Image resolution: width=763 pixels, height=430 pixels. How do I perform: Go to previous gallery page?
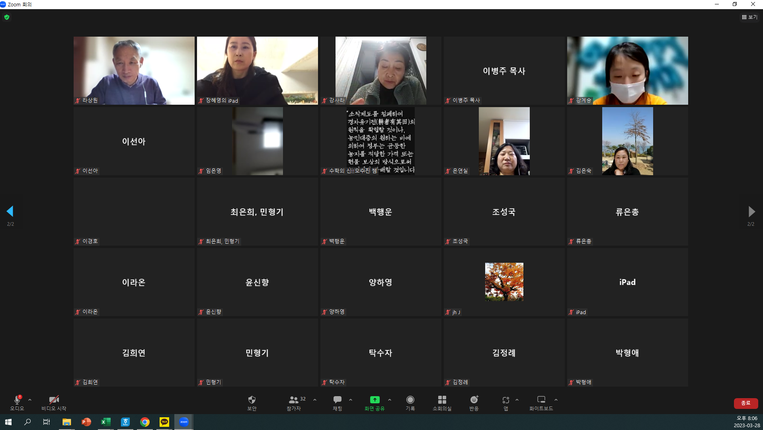pyautogui.click(x=10, y=211)
